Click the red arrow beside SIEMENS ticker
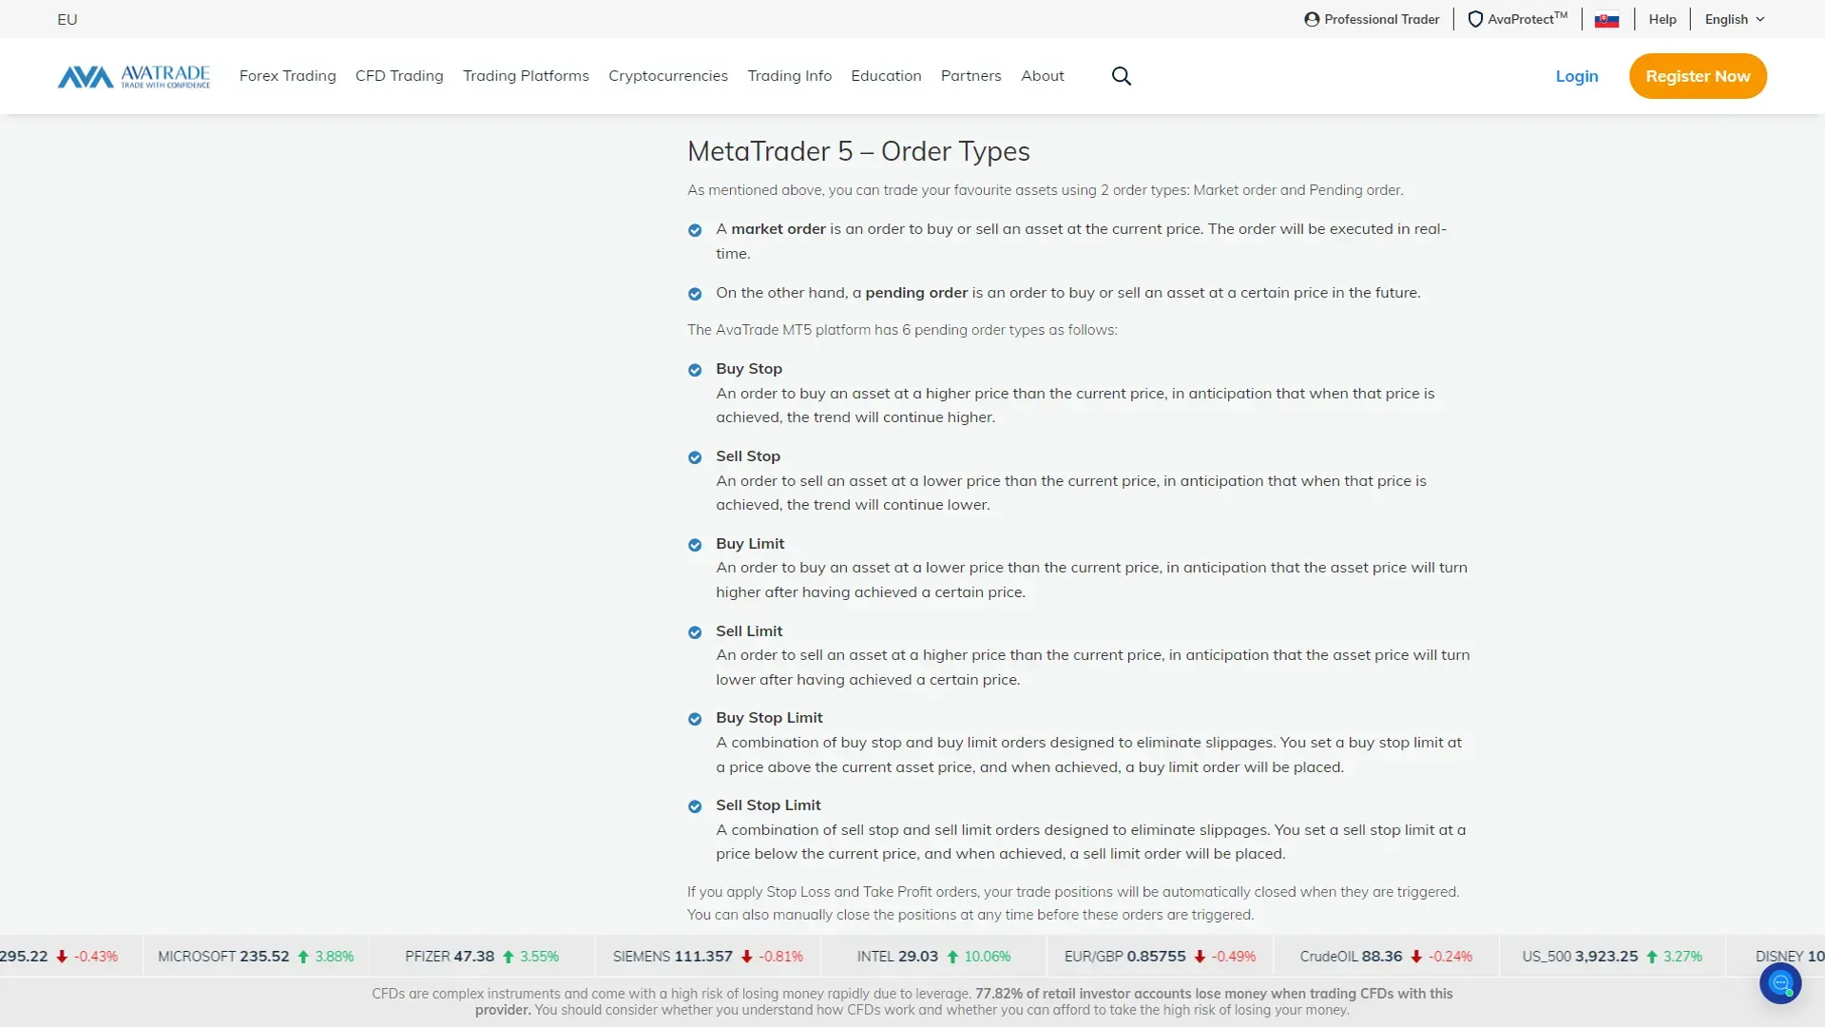 pyautogui.click(x=747, y=957)
